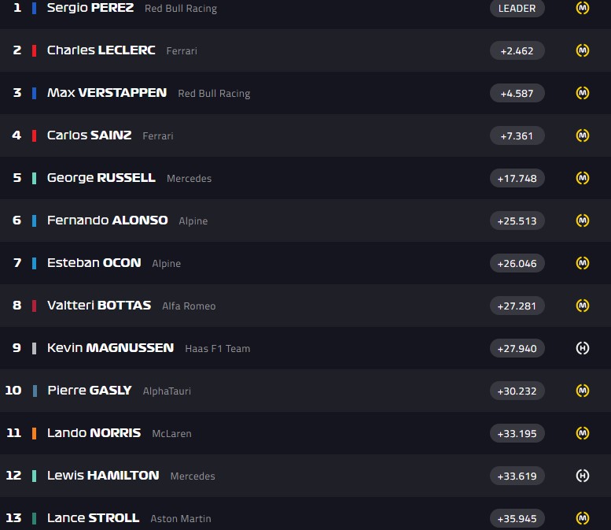Click the +25.513 gap for Alonso
Viewport: 611px width, 530px height.
click(x=517, y=221)
